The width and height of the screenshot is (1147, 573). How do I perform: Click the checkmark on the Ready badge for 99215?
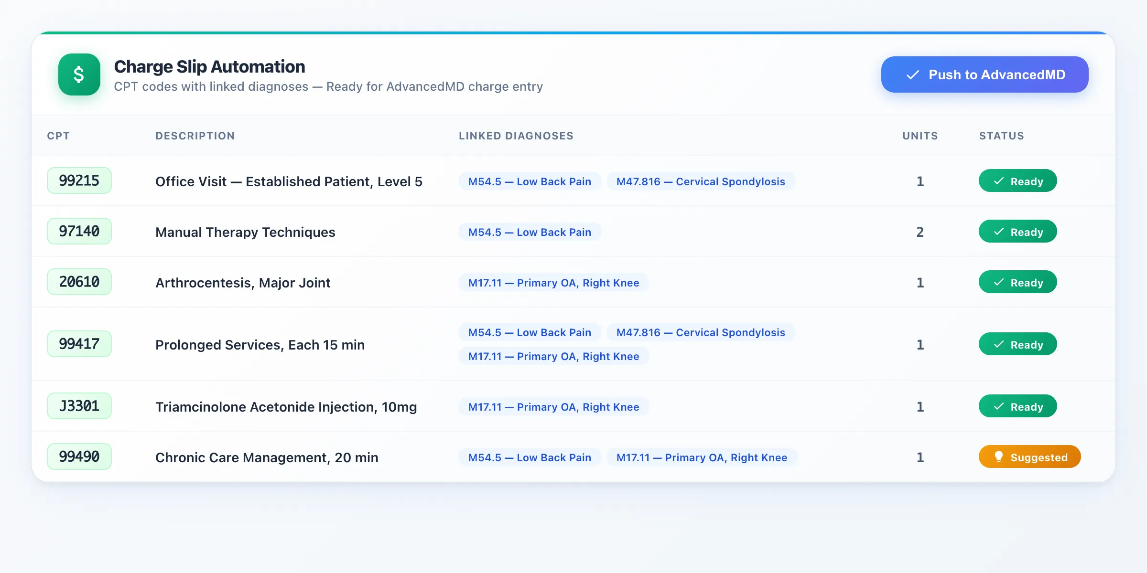(998, 181)
